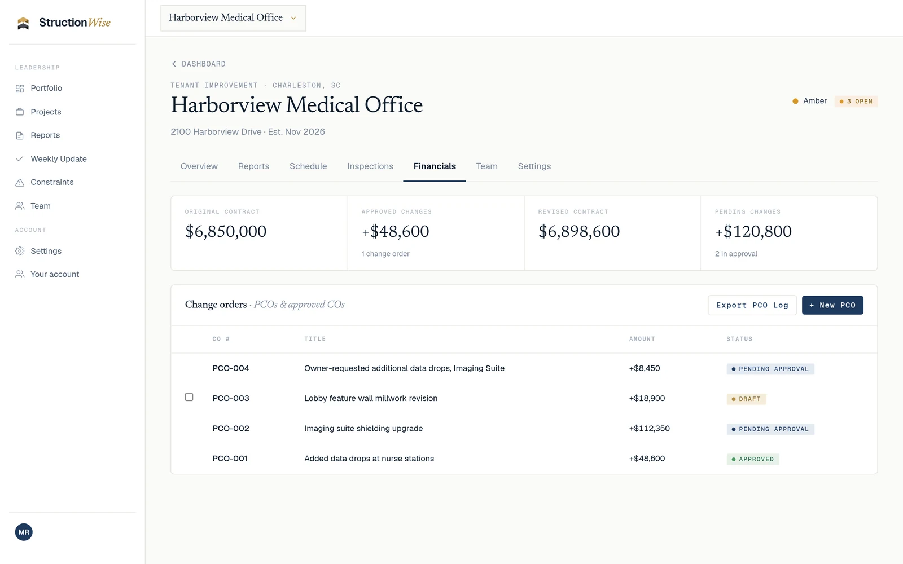
Task: Tick the checkbox for PCO-003
Action: [x=189, y=397]
